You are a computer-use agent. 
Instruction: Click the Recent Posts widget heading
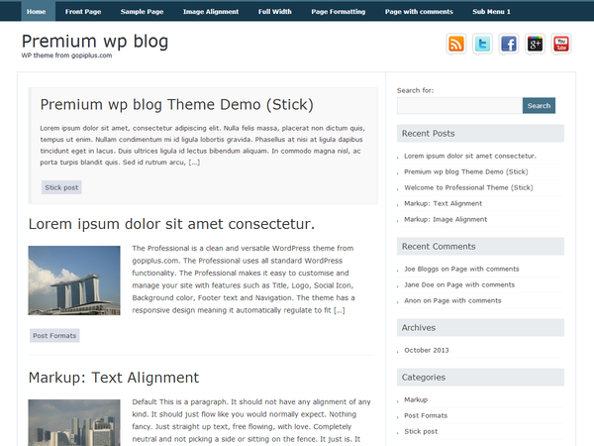480,134
